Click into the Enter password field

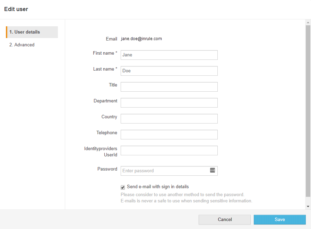click(x=165, y=171)
